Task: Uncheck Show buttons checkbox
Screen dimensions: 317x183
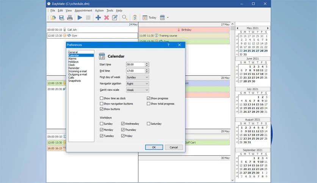Action: (x=102, y=109)
